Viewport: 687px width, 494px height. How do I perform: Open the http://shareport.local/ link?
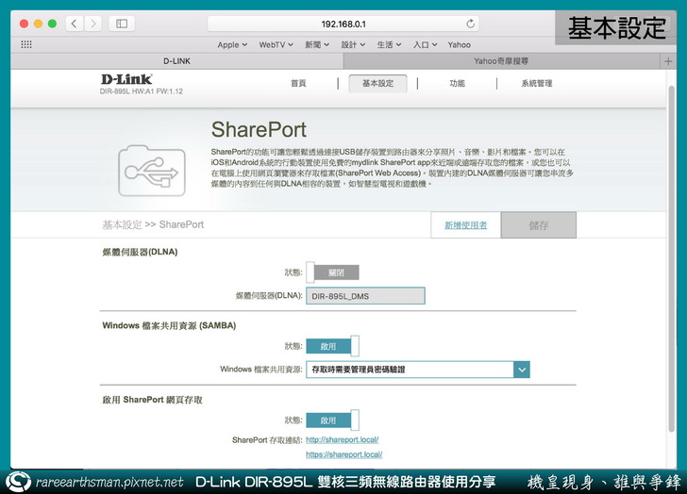(x=342, y=440)
